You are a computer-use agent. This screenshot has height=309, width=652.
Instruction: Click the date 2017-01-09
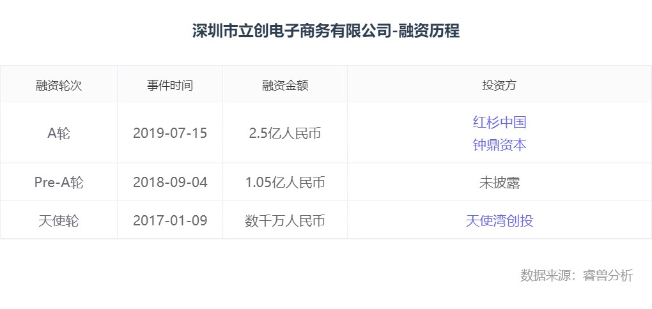click(170, 221)
